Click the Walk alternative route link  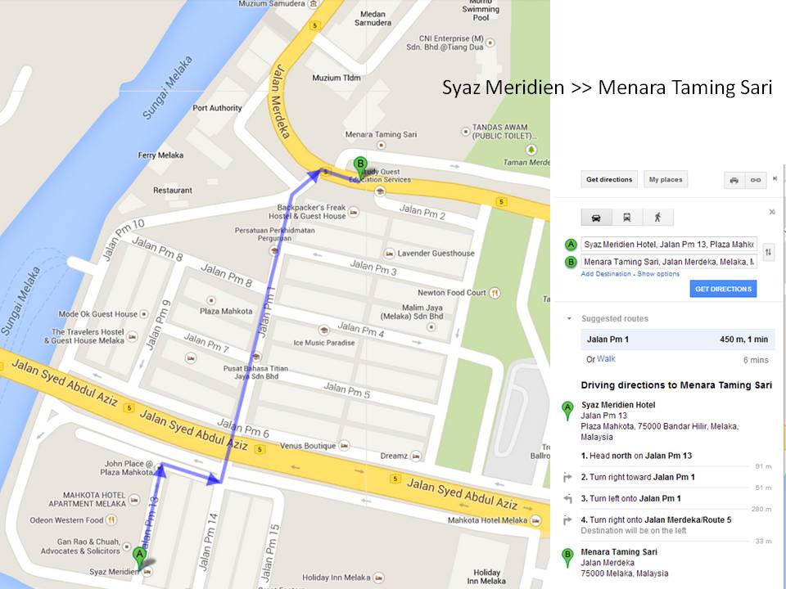point(606,358)
